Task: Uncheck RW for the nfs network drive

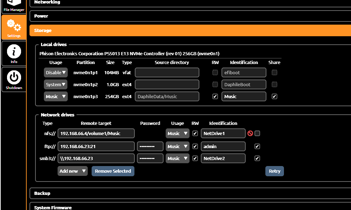Action: [195, 134]
